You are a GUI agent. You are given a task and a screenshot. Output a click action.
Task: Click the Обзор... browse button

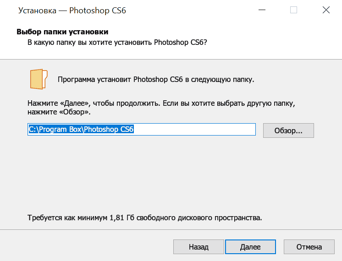[x=288, y=130]
